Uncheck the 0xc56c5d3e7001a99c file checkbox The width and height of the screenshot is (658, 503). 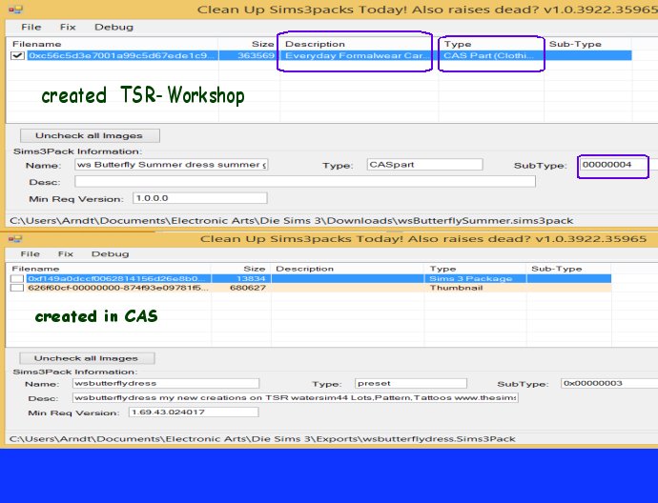[x=17, y=56]
